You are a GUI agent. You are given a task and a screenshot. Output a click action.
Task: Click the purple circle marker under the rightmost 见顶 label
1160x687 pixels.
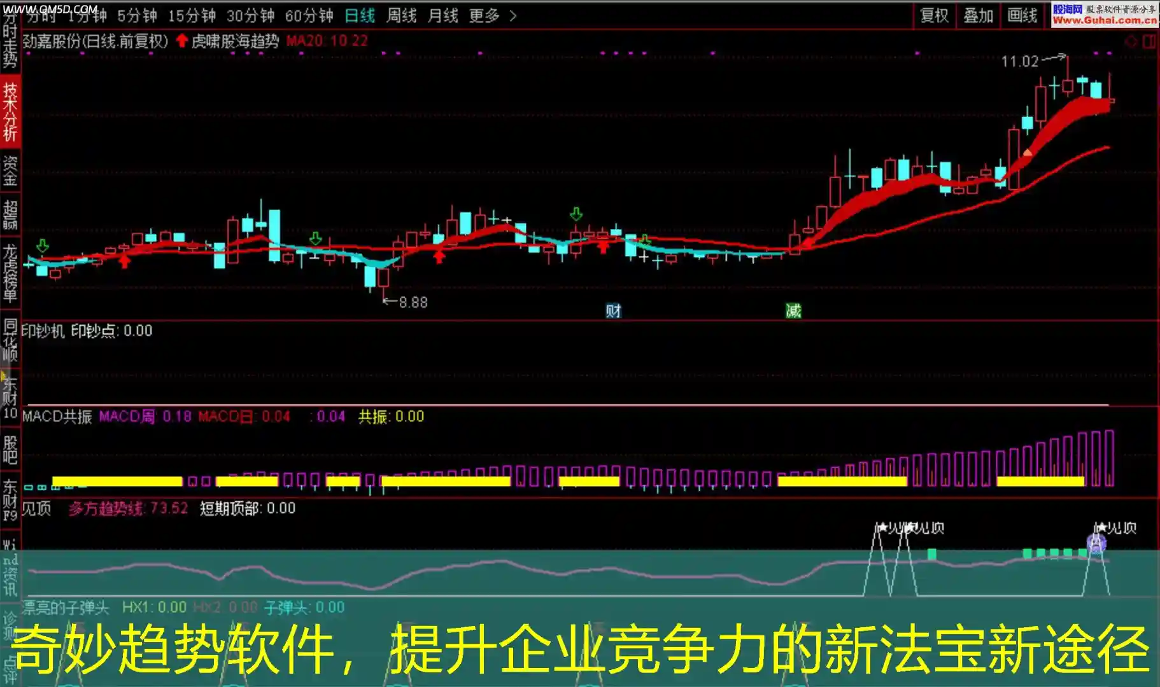(x=1096, y=544)
